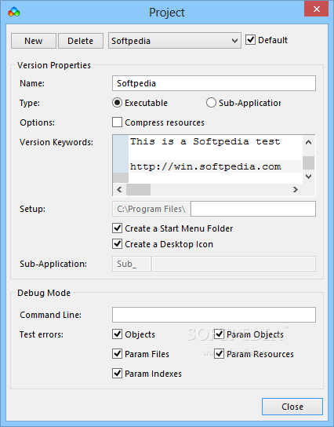
Task: Click the Sub_ prefix field
Action: tap(132, 264)
